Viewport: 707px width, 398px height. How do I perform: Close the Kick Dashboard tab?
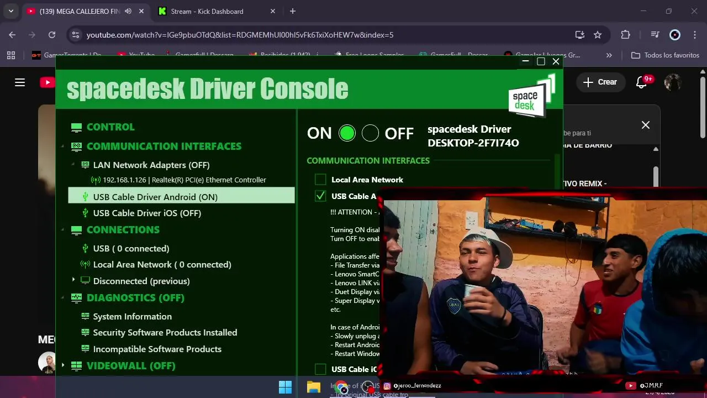tap(273, 11)
